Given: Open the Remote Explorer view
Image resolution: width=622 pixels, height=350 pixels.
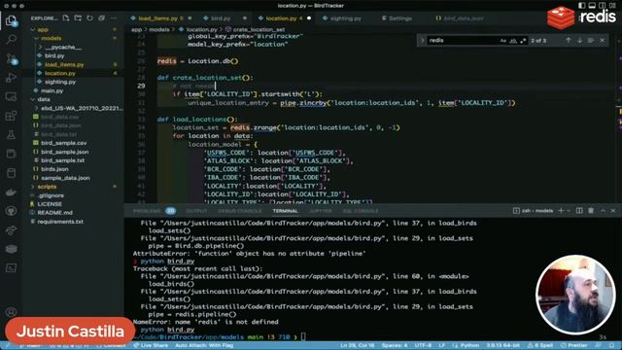Looking at the screenshot, I should tap(11, 96).
